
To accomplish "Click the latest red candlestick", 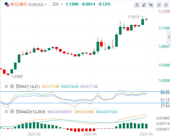I will point(147,19).
